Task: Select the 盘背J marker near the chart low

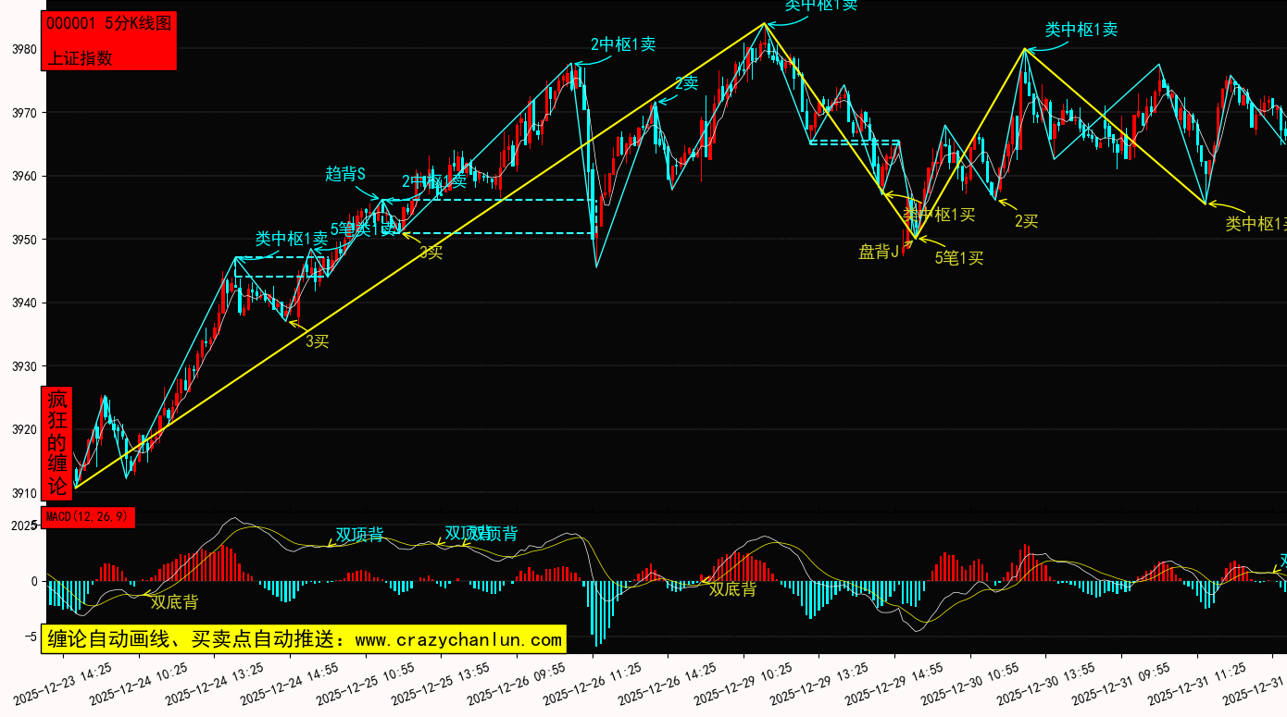Action: point(879,252)
